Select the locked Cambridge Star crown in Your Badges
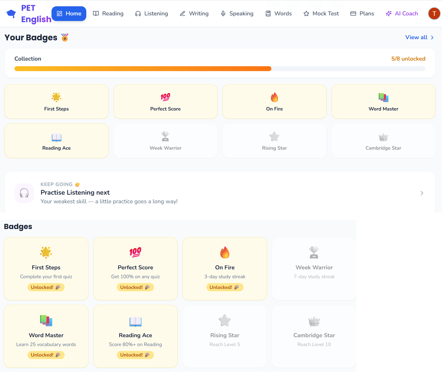 [x=383, y=137]
